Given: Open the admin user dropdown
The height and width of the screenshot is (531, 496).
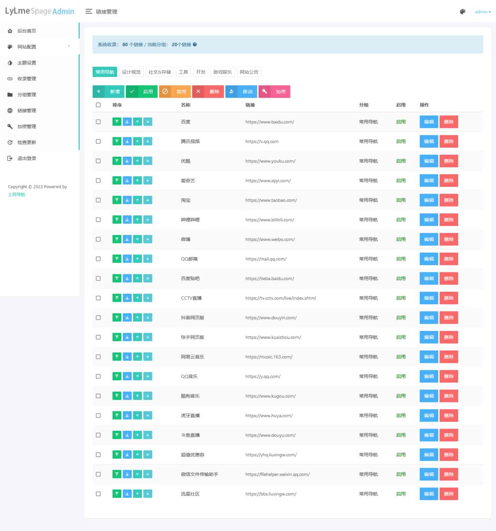Looking at the screenshot, I should pyautogui.click(x=483, y=12).
